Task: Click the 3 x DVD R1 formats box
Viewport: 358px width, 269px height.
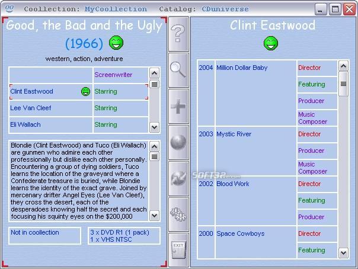Action: [124, 236]
